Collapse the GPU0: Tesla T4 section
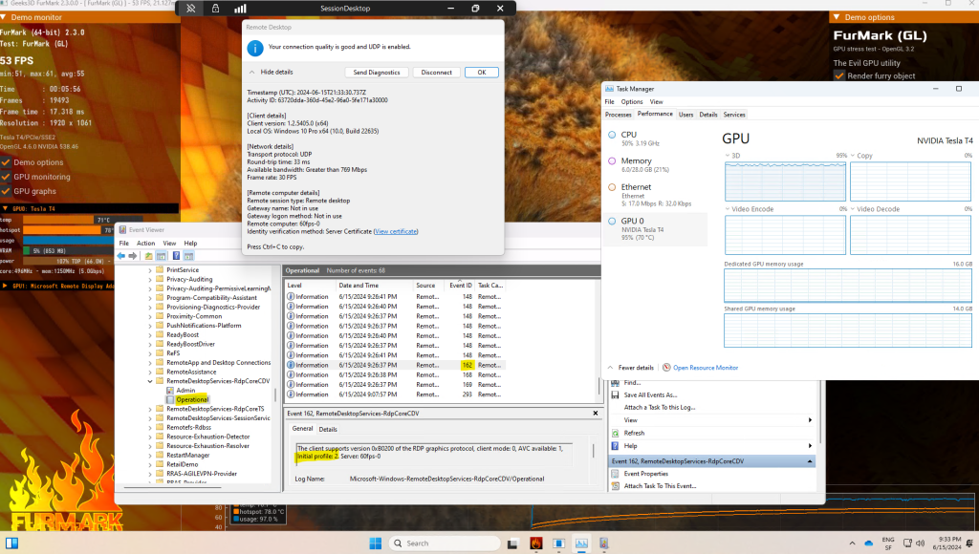 pos(6,208)
